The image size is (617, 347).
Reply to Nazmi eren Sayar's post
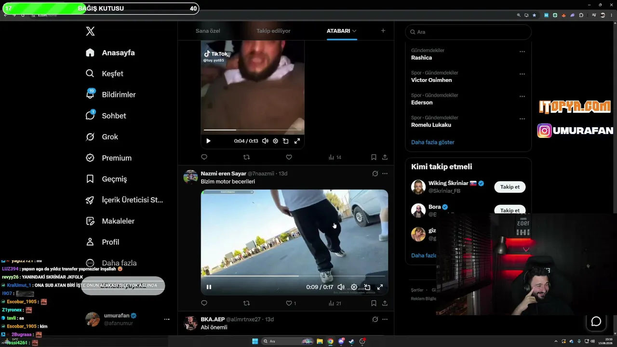click(x=204, y=303)
